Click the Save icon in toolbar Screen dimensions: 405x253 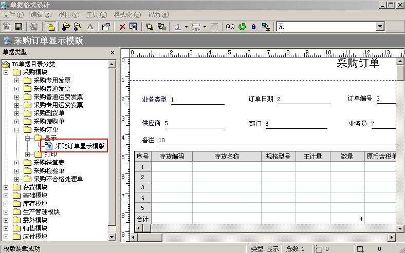pos(19,26)
